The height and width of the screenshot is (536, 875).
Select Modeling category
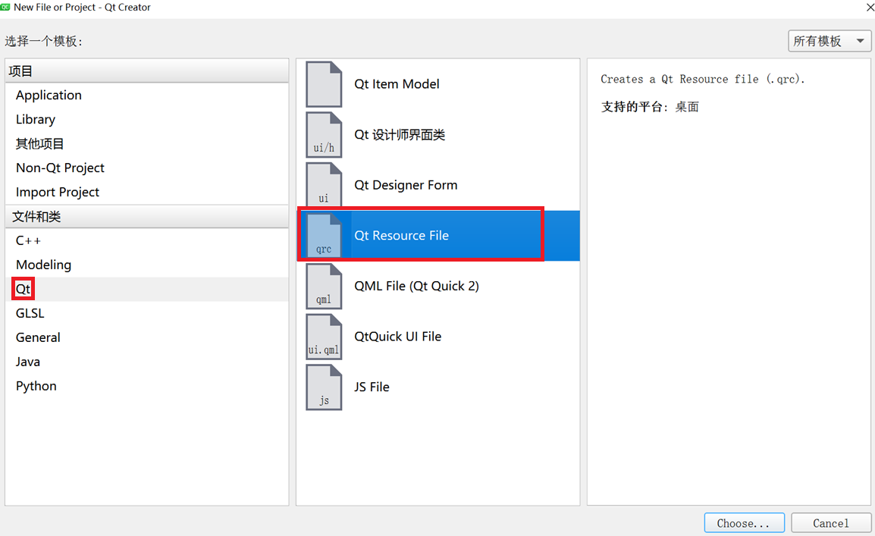click(147, 265)
